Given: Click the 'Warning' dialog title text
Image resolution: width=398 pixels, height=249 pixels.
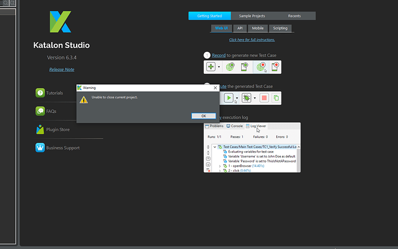Looking at the screenshot, I should point(89,88).
